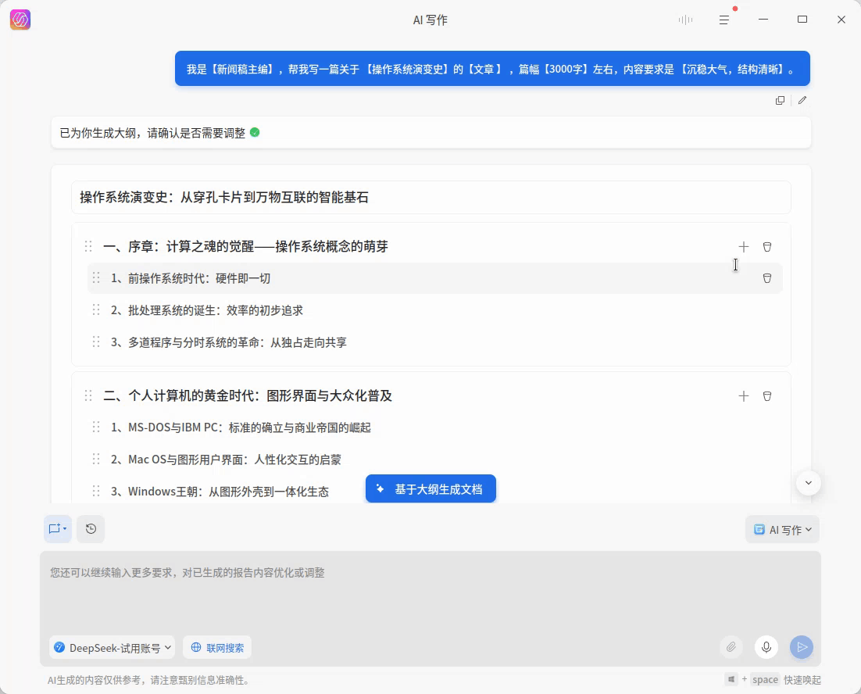The width and height of the screenshot is (861, 694).
Task: Open the AI 写作 mode dropdown
Action: point(782,529)
